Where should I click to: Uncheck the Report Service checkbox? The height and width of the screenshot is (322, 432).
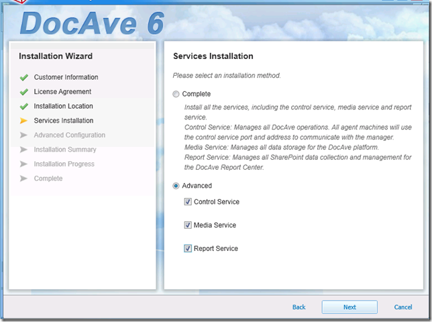pyautogui.click(x=188, y=248)
